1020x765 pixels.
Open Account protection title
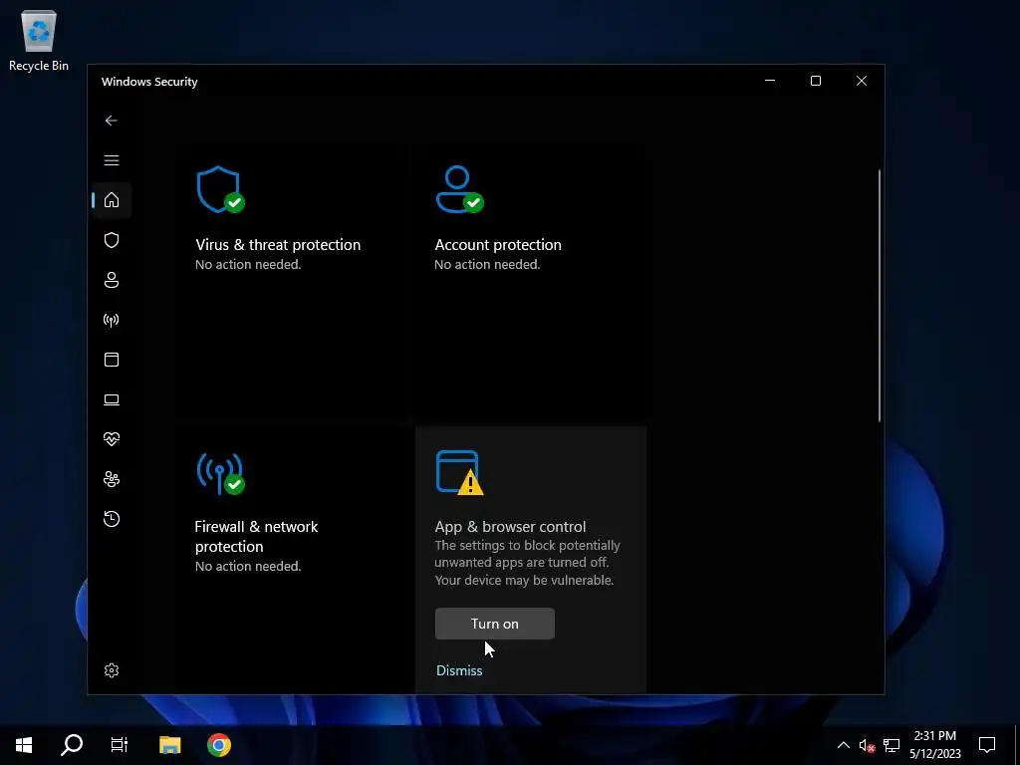(x=498, y=245)
